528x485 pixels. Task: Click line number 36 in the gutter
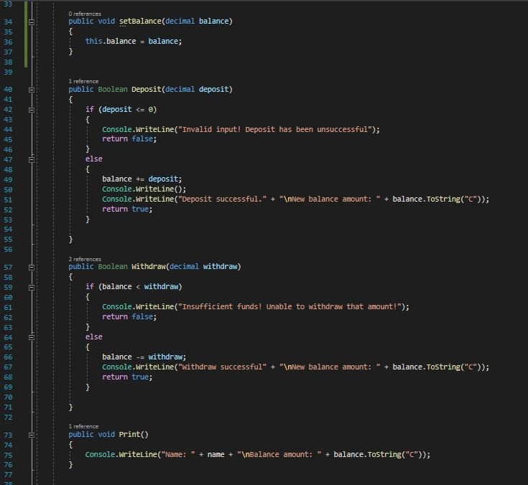click(8, 42)
